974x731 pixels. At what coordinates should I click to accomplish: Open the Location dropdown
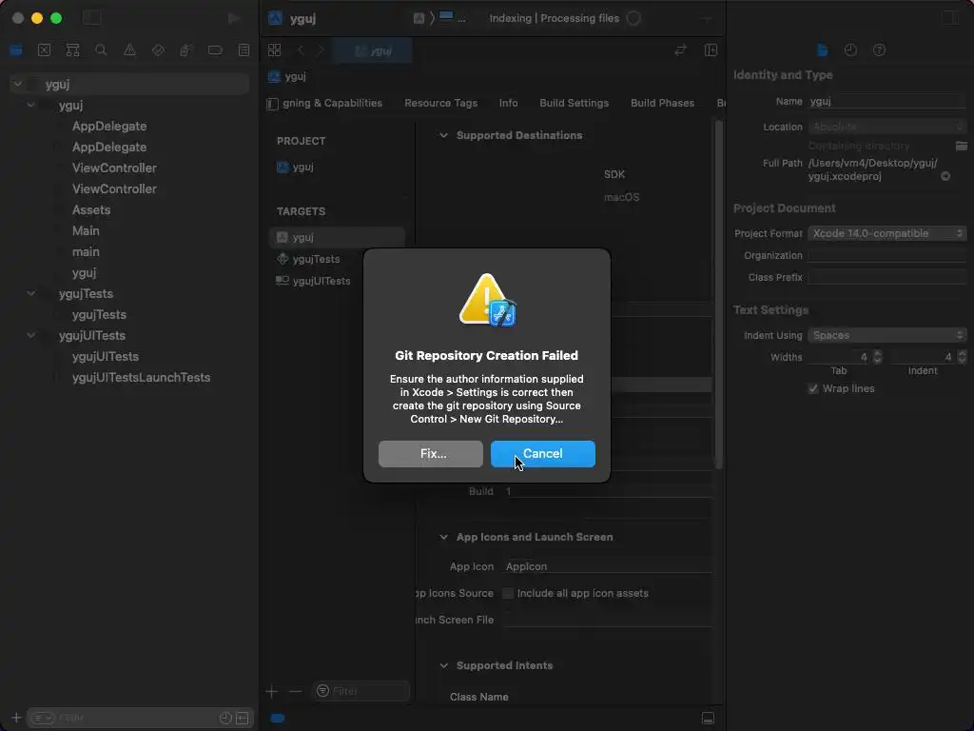point(887,127)
